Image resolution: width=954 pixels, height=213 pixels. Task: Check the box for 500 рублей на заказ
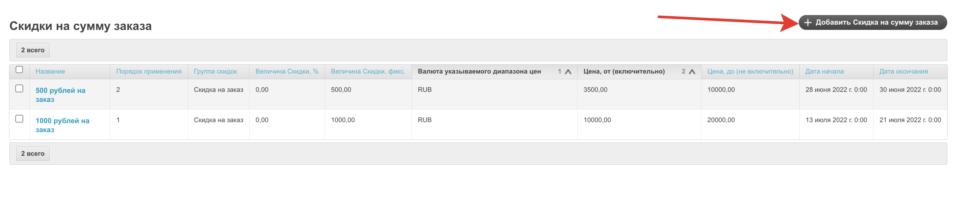click(19, 89)
